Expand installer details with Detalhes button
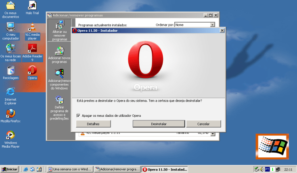 93,124
